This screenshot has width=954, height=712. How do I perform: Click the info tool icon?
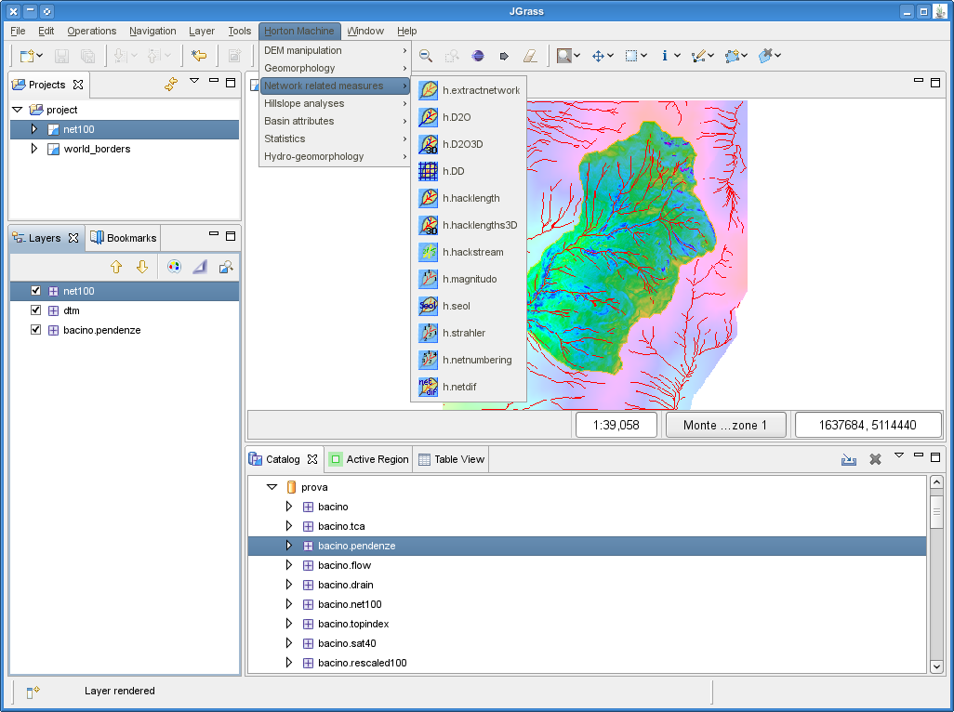point(665,56)
